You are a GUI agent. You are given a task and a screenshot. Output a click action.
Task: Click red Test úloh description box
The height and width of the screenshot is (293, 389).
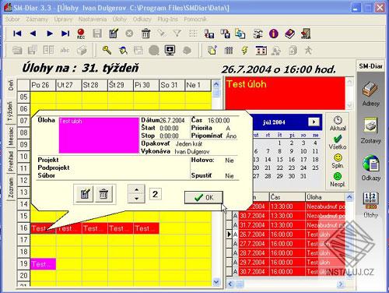tap(285, 94)
